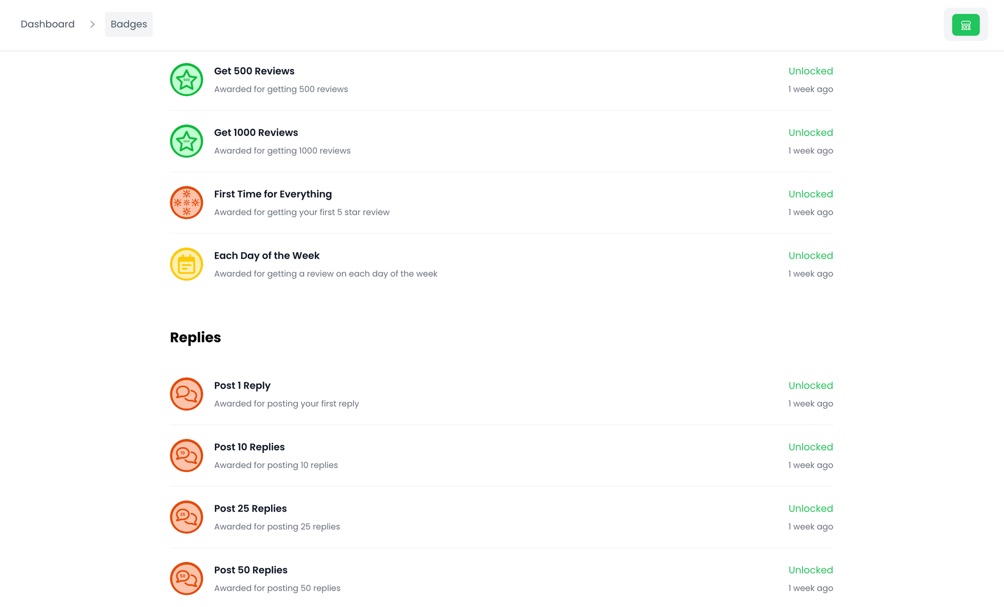Click the Each Day of the Week title
This screenshot has height=607, width=1004.
tap(267, 256)
